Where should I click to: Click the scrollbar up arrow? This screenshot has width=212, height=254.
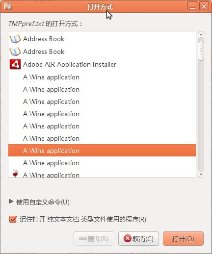point(201,35)
